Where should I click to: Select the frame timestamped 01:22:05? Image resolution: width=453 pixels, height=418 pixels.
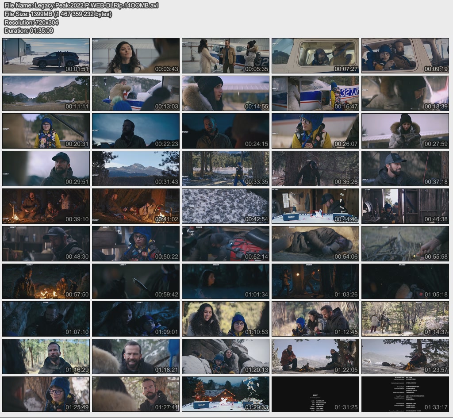[x=315, y=357]
